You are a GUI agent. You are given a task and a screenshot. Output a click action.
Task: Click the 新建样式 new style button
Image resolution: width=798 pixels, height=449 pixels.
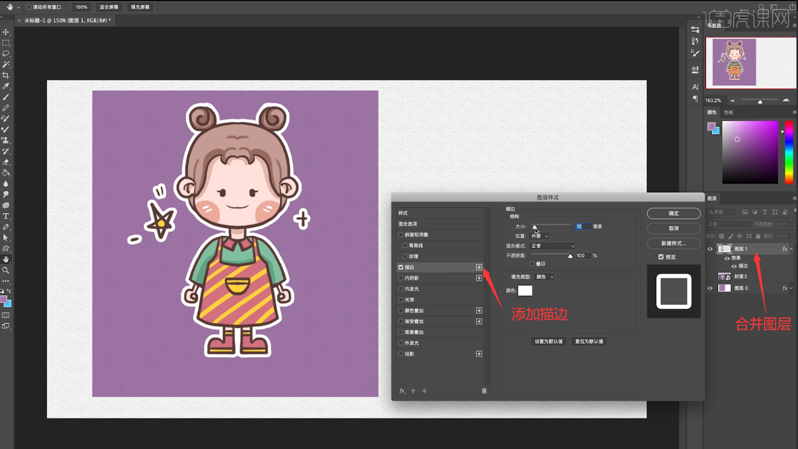point(673,243)
